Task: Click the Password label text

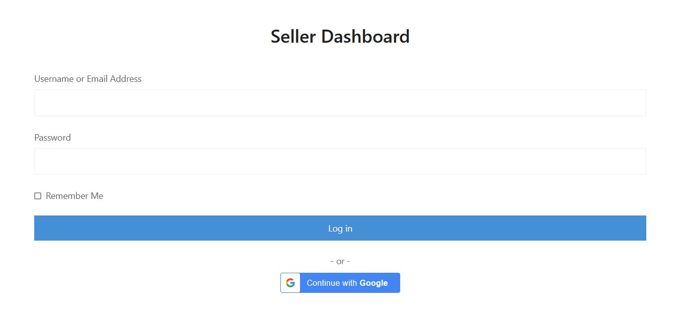Action: click(x=52, y=138)
